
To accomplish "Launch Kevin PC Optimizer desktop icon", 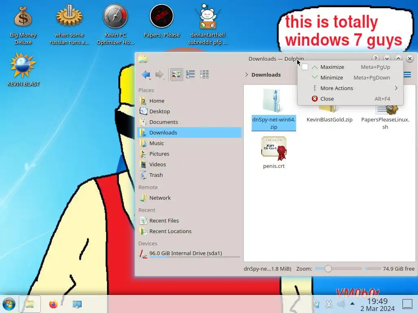I will coord(115,25).
